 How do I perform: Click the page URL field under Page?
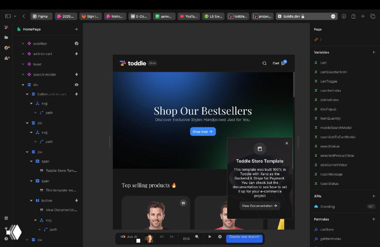click(x=344, y=39)
